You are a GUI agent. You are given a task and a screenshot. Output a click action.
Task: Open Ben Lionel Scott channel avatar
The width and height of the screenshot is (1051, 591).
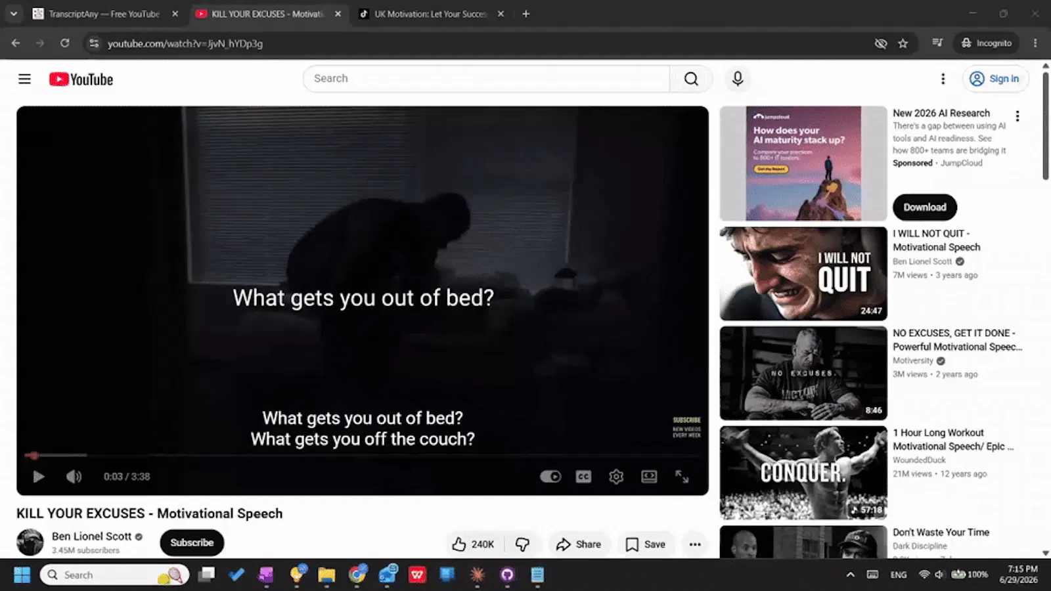pos(30,542)
